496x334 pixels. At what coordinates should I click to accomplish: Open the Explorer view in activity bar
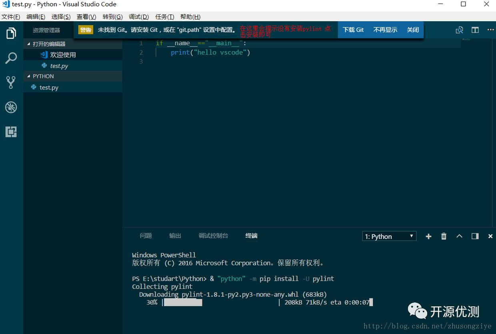pyautogui.click(x=11, y=34)
